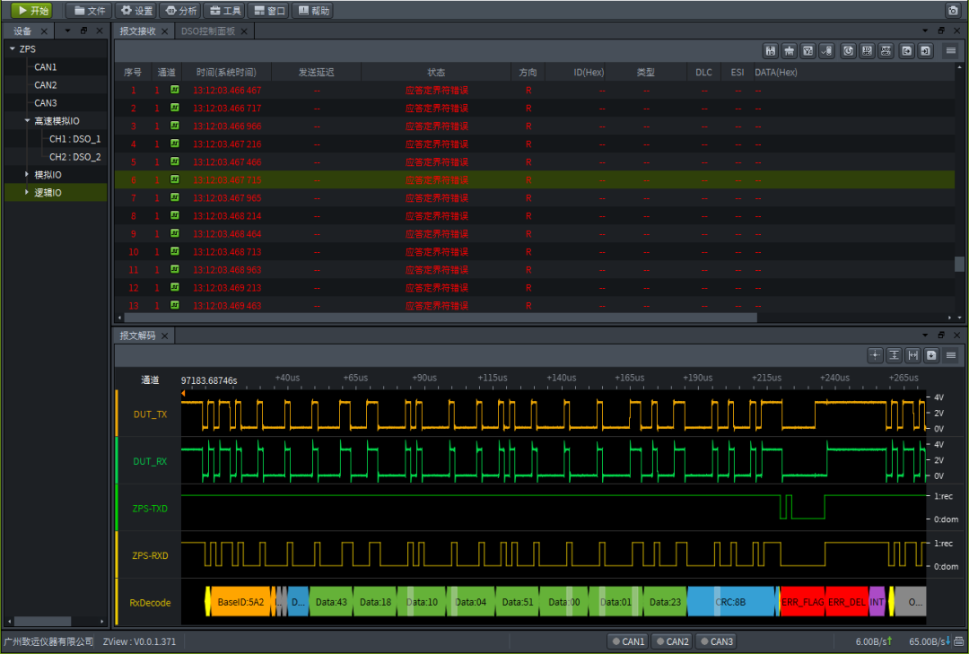
Task: Undock the 报文解码 panel with float icon
Action: coord(941,335)
